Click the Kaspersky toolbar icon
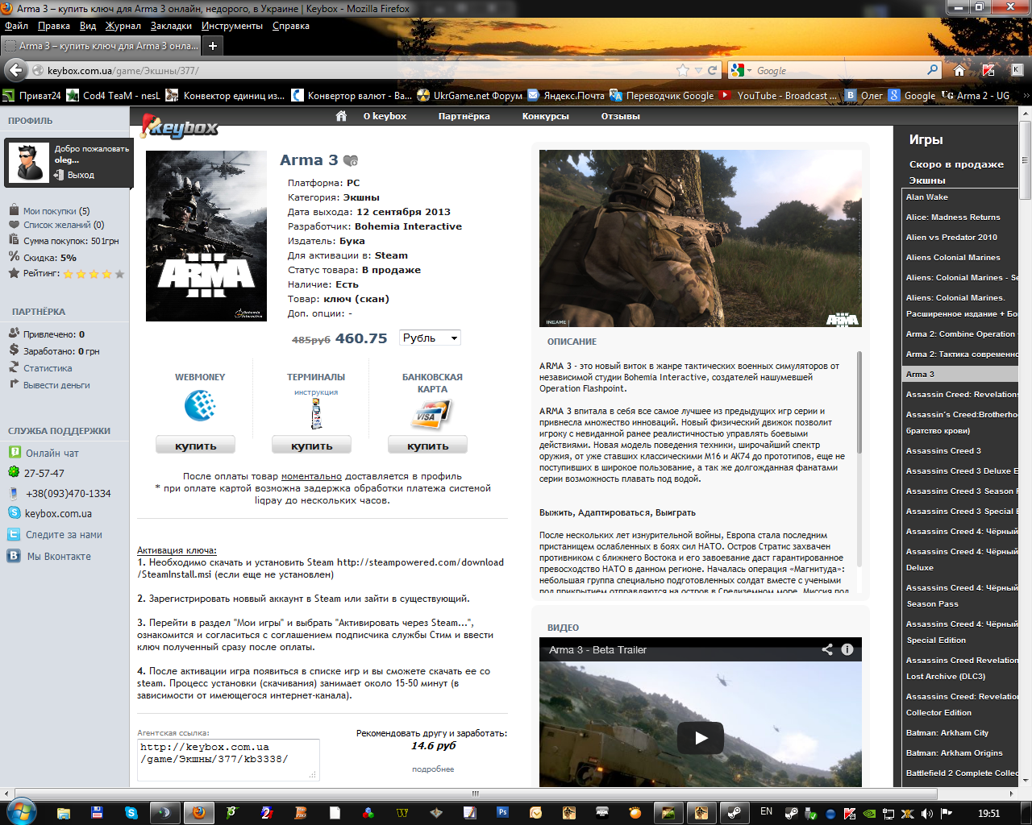The height and width of the screenshot is (825, 1032). coord(988,70)
